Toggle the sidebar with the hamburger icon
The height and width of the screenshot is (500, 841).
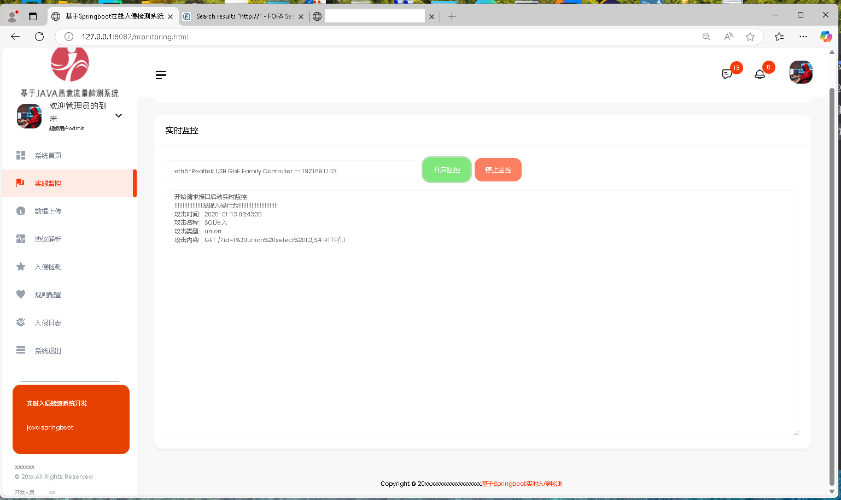coord(161,75)
